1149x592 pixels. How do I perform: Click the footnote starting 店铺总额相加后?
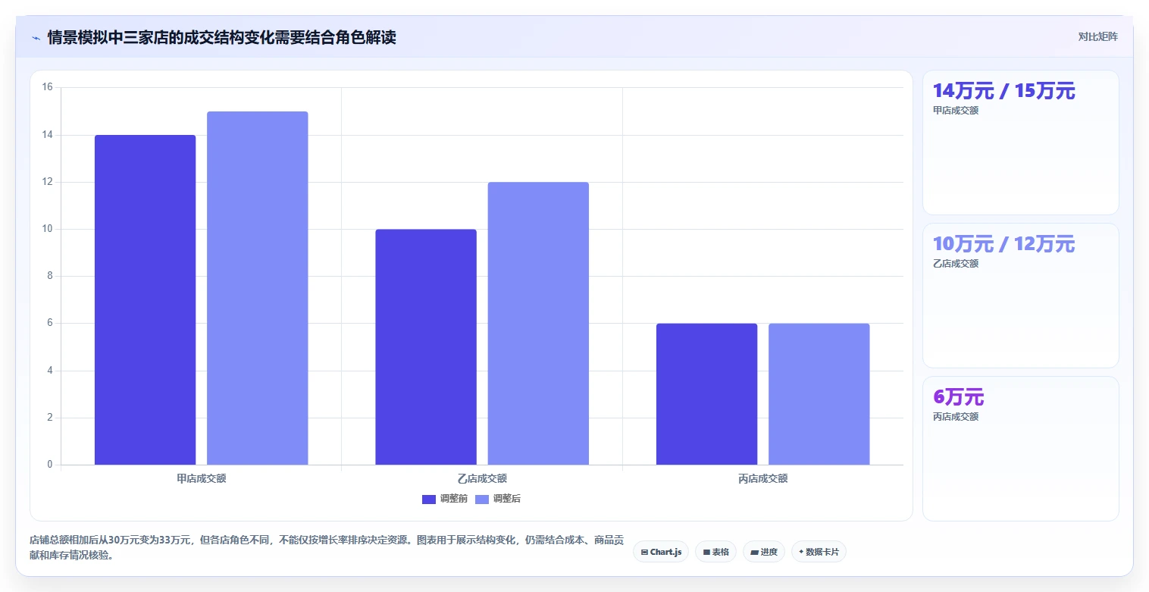tap(327, 548)
